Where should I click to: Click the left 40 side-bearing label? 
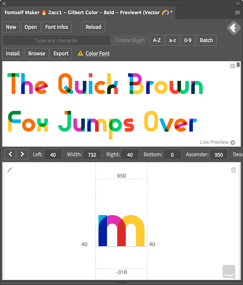point(84,244)
